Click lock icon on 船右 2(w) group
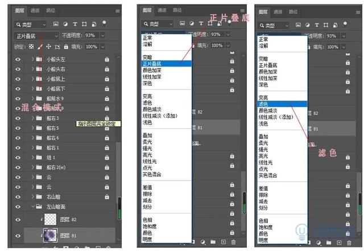364x251 pixels. coord(107,167)
